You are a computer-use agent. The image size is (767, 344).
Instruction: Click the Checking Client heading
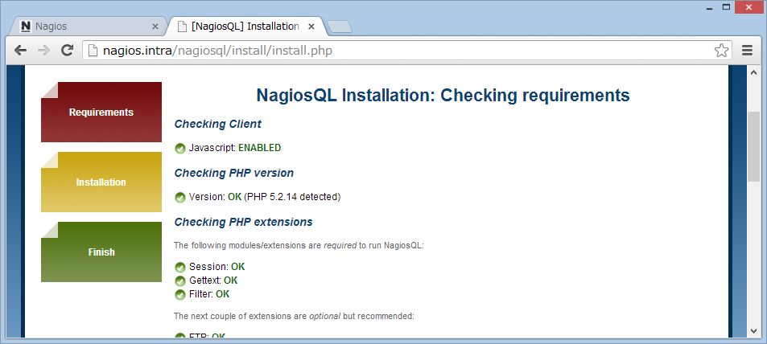point(217,124)
